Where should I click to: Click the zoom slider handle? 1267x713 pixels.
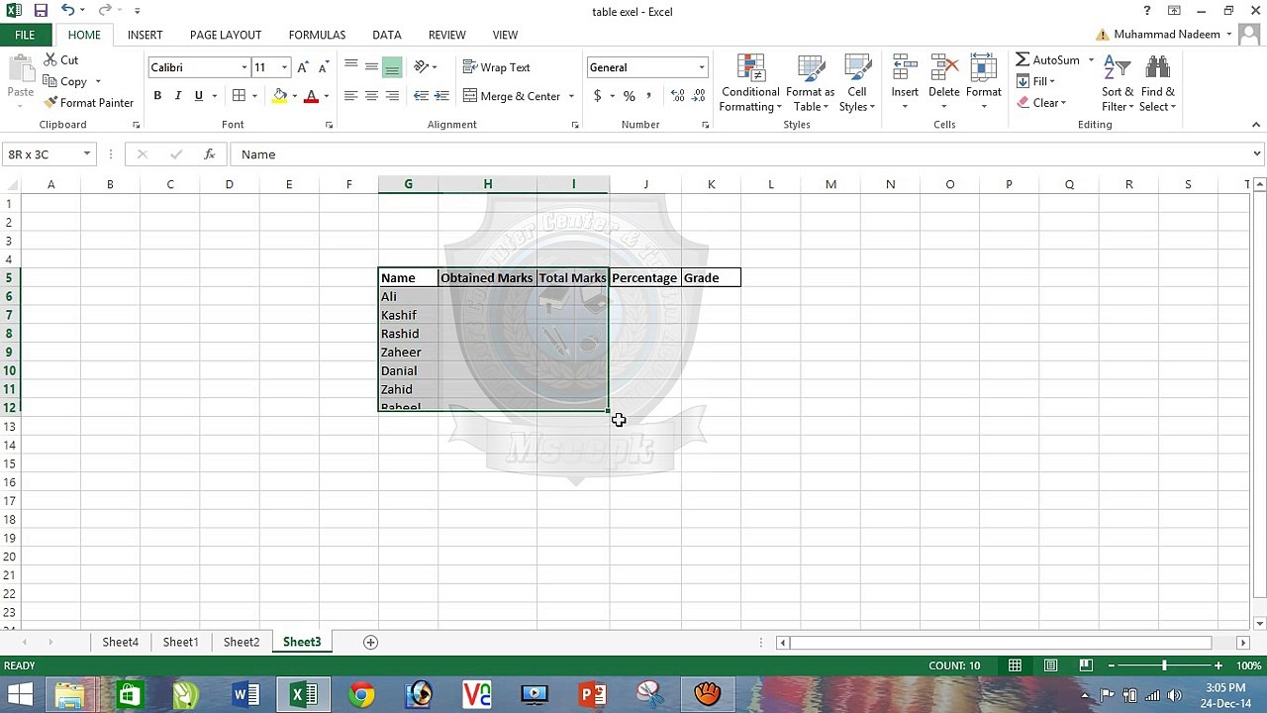tap(1164, 665)
